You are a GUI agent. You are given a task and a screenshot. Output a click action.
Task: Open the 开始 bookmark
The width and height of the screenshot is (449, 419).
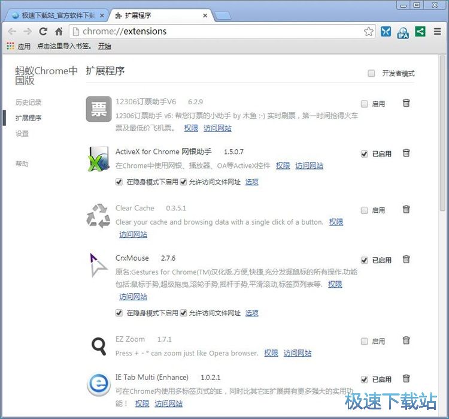click(x=105, y=46)
